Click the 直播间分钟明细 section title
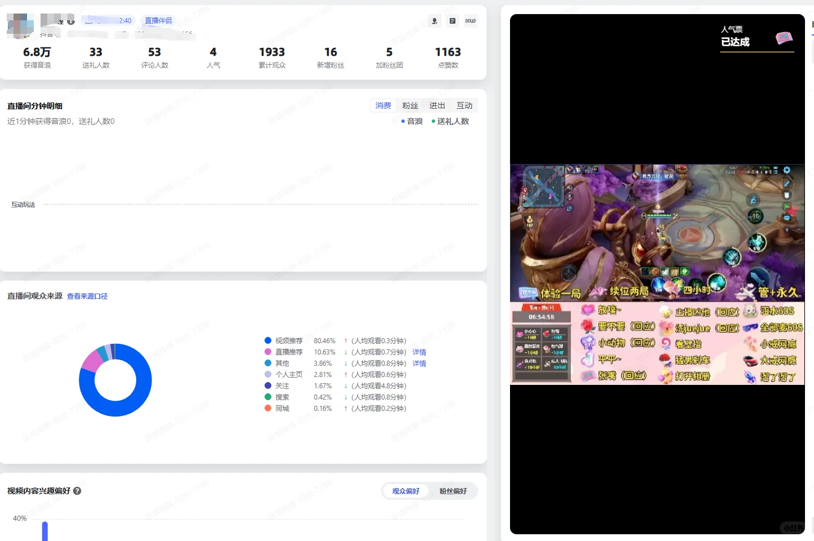This screenshot has height=541, width=814. [35, 106]
